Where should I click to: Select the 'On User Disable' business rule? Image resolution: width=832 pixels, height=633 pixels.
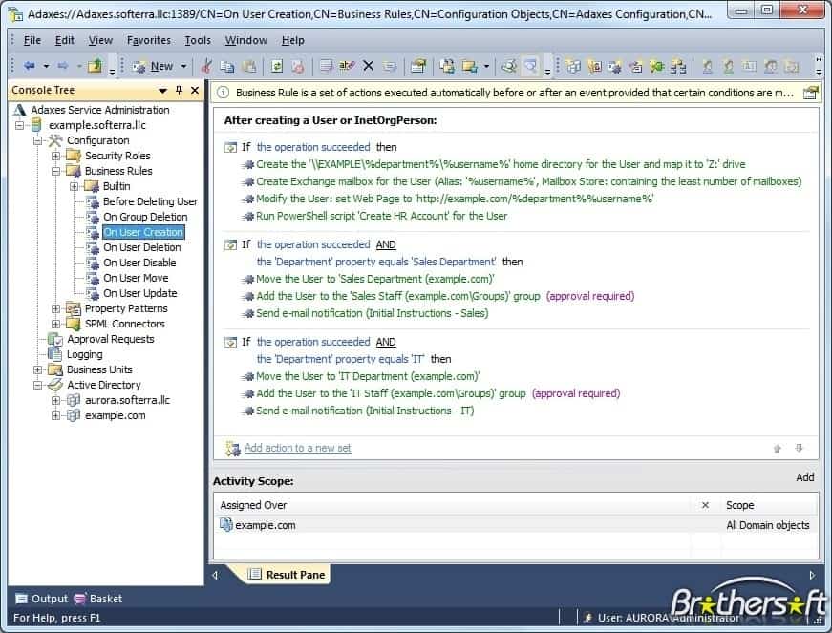[x=139, y=263]
